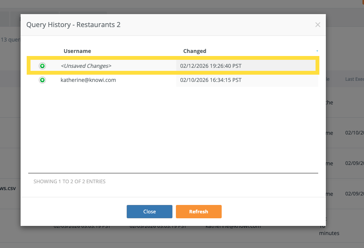This screenshot has width=364, height=248.
Task: Click the Query History - Restaurants 2 title
Action: coord(73,24)
